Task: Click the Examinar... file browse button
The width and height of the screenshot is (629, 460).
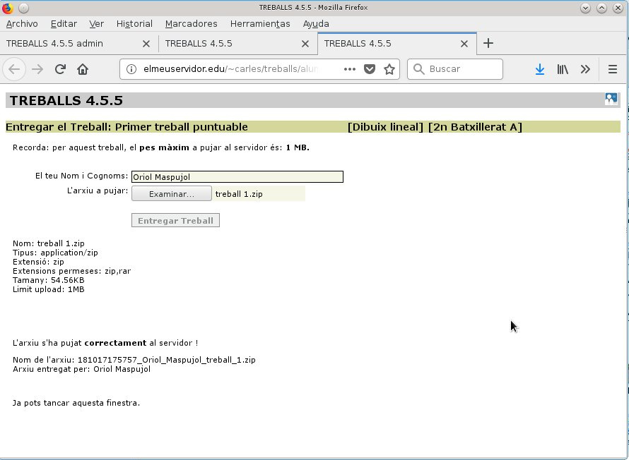Action: tap(172, 194)
